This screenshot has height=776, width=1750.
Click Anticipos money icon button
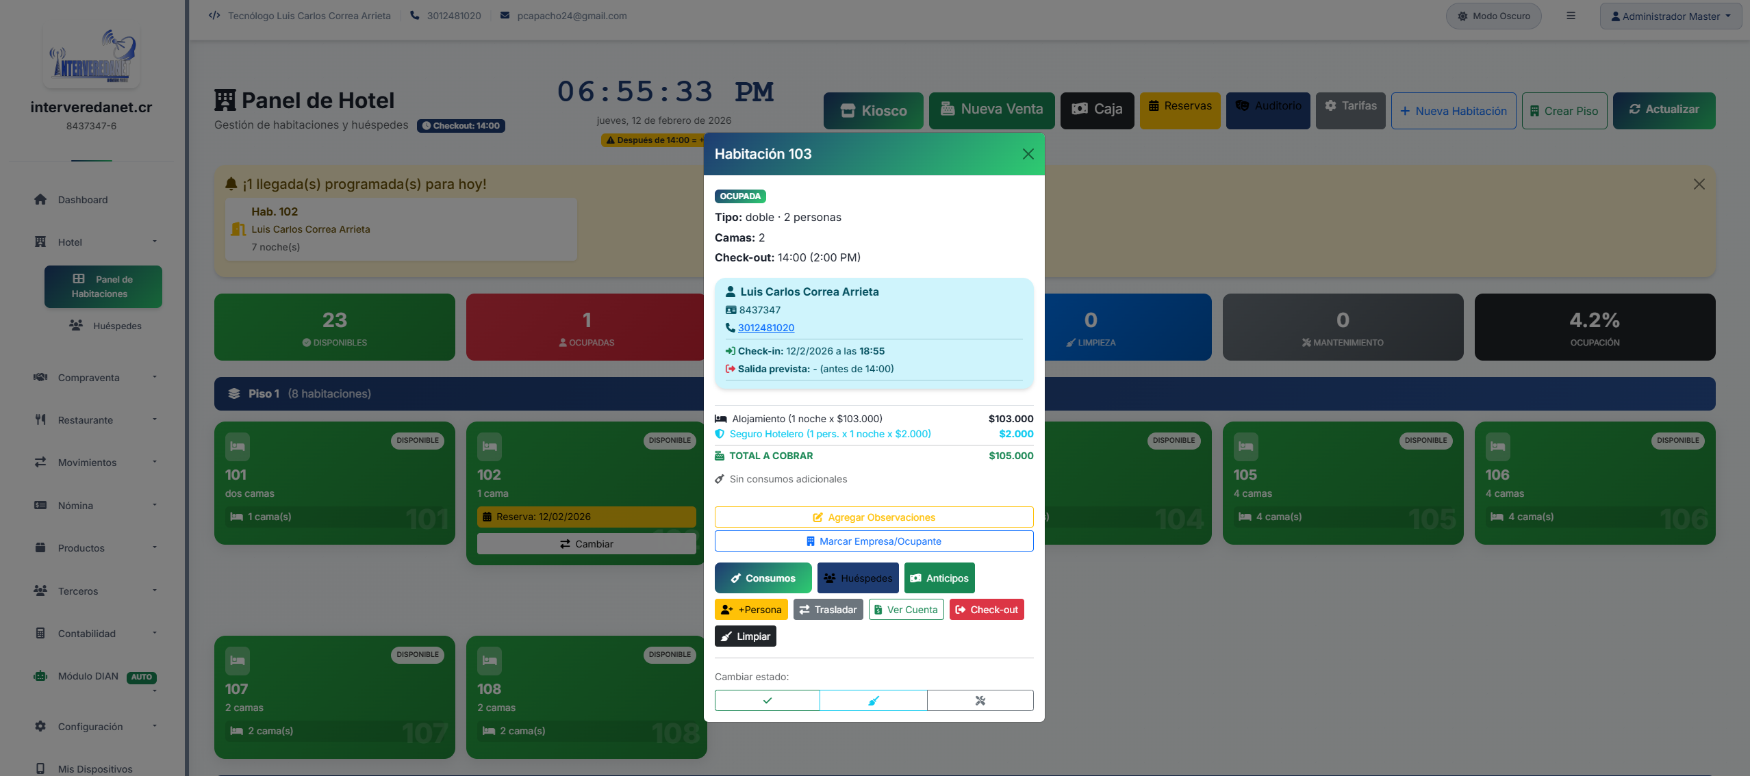tap(939, 578)
